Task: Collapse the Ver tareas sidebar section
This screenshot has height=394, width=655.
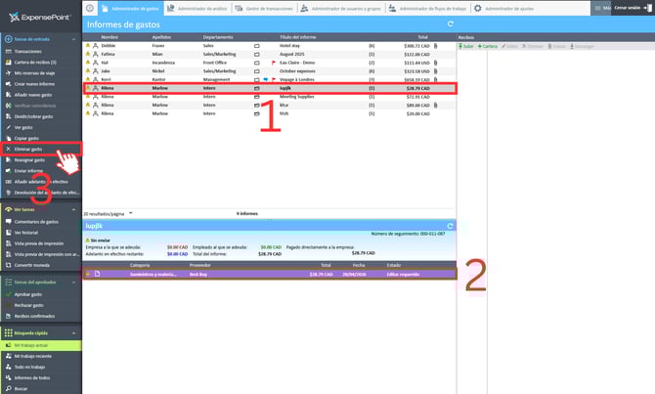Action: pos(7,209)
